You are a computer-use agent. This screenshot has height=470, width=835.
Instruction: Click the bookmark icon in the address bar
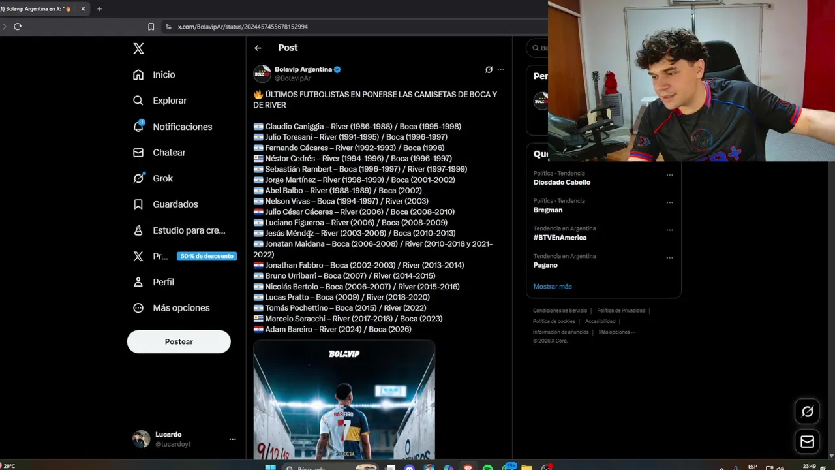click(151, 27)
